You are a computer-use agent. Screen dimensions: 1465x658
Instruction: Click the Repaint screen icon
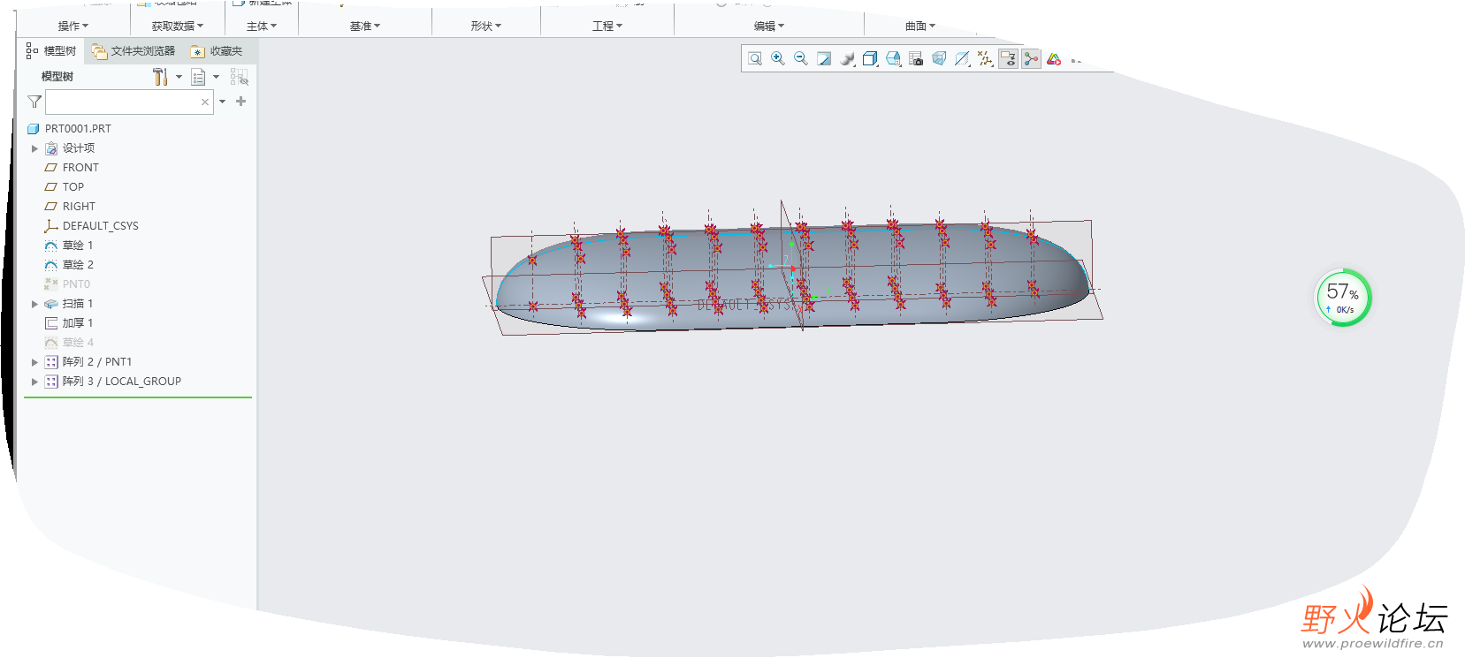(824, 59)
